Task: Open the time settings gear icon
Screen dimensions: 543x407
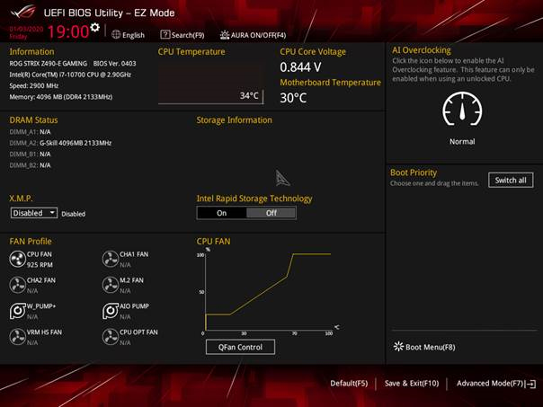Action: (x=95, y=27)
